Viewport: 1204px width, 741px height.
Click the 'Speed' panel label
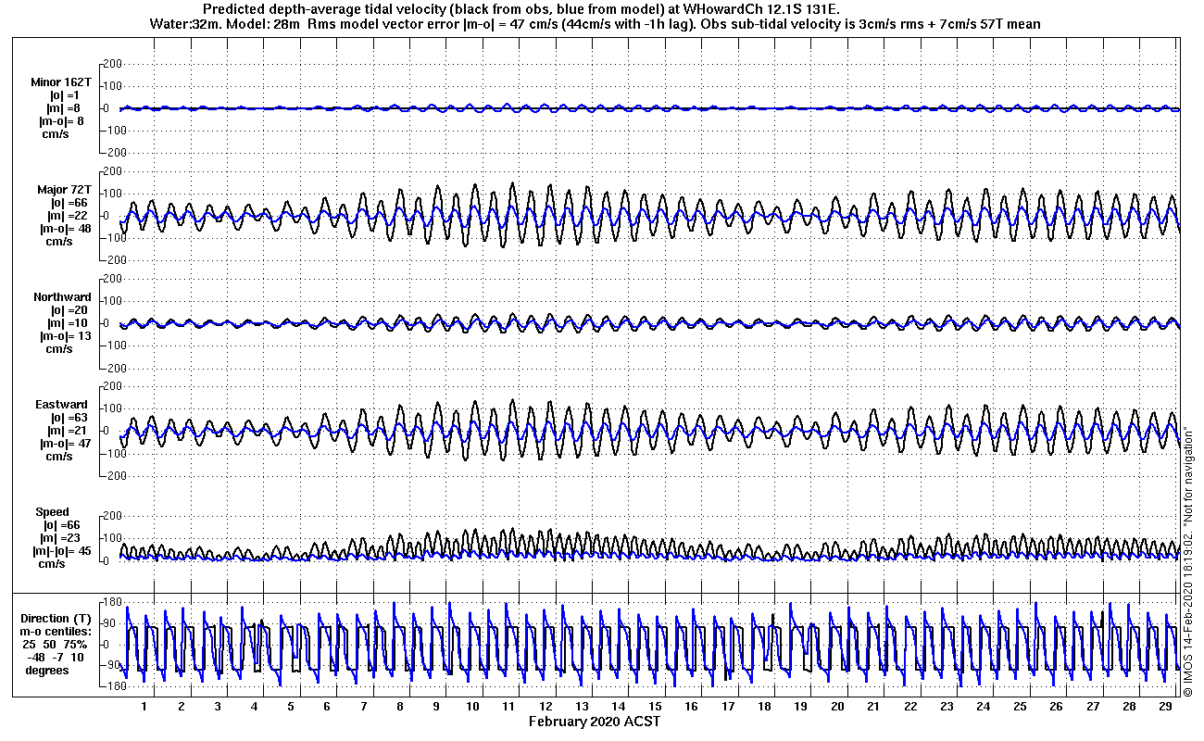click(52, 512)
